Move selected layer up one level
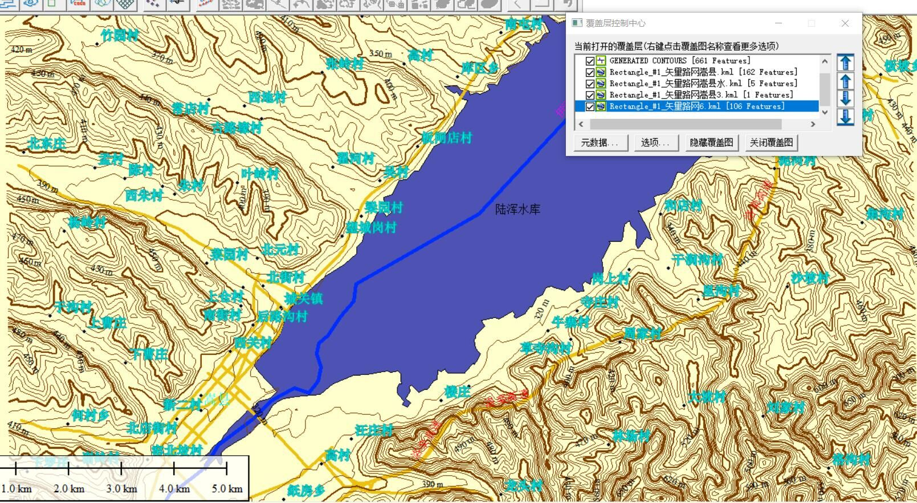Image resolution: width=917 pixels, height=503 pixels. (845, 80)
